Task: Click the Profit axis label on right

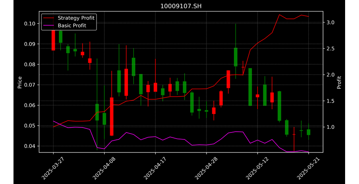Action: (x=339, y=82)
